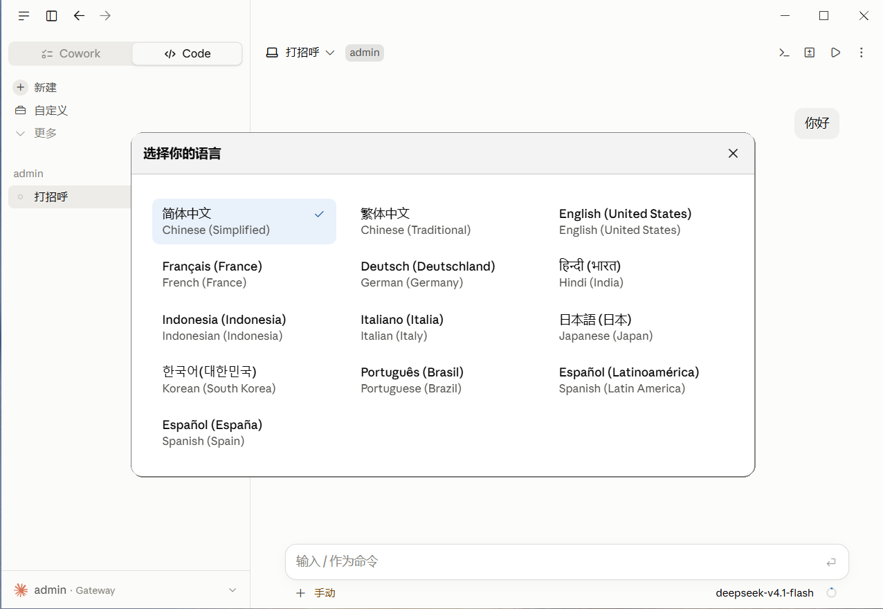This screenshot has height=609, width=883.
Task: Open the terminal icon in header
Action: click(x=784, y=53)
